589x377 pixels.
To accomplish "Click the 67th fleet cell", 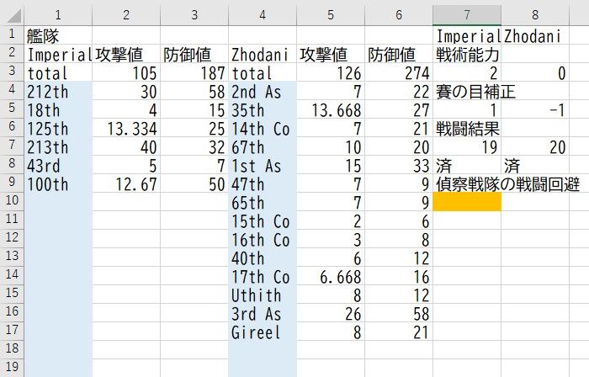I will 263,146.
